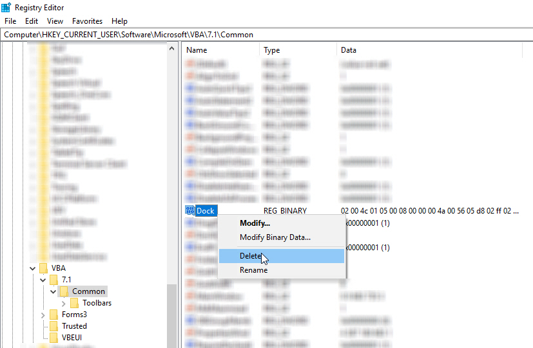Viewport: 533px width, 348px height.
Task: Open the Edit menu
Action: (x=32, y=21)
